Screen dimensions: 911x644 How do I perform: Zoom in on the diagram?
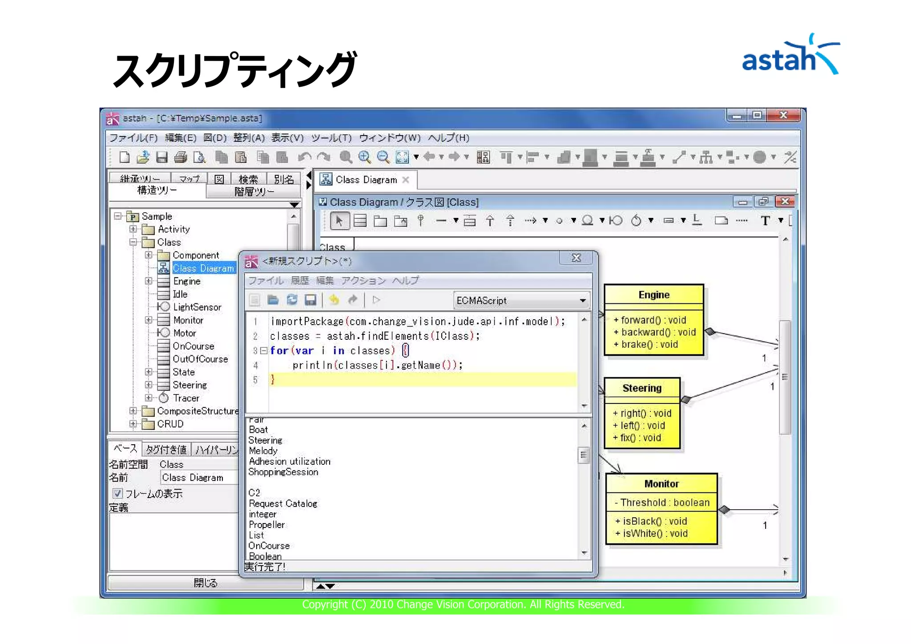click(364, 157)
